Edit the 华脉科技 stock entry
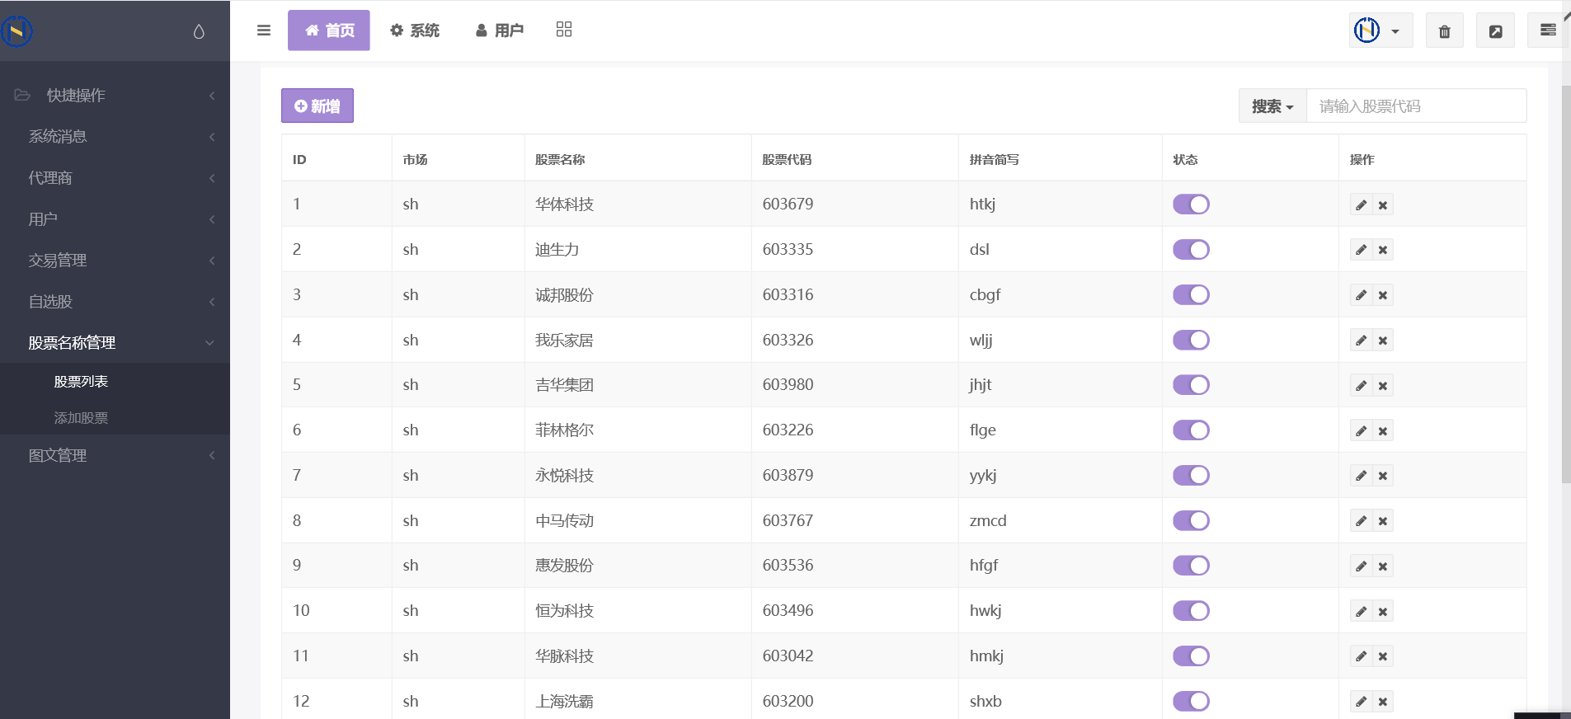The width and height of the screenshot is (1571, 719). pos(1361,657)
